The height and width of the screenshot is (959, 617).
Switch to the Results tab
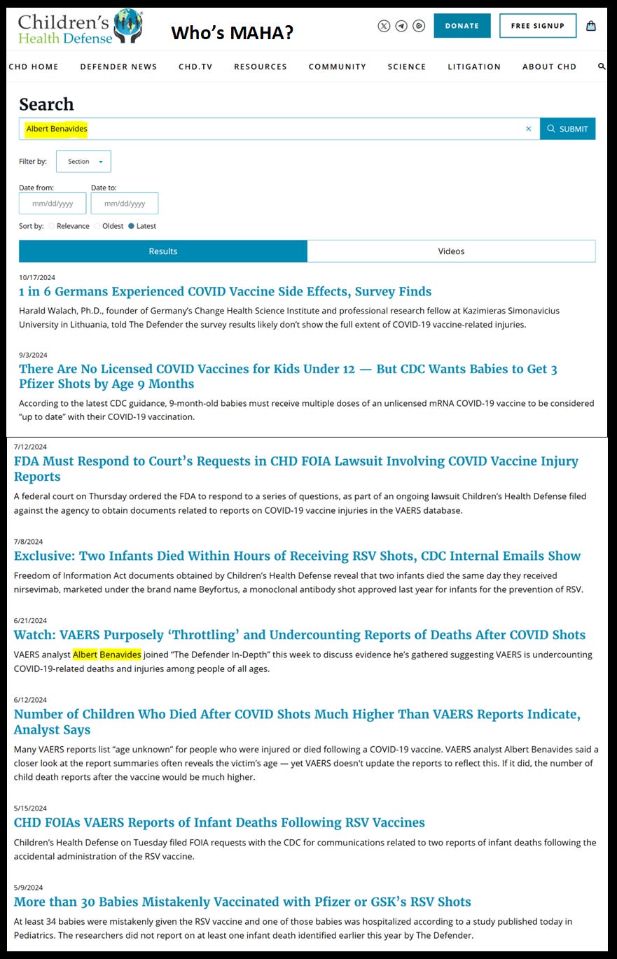click(x=163, y=251)
